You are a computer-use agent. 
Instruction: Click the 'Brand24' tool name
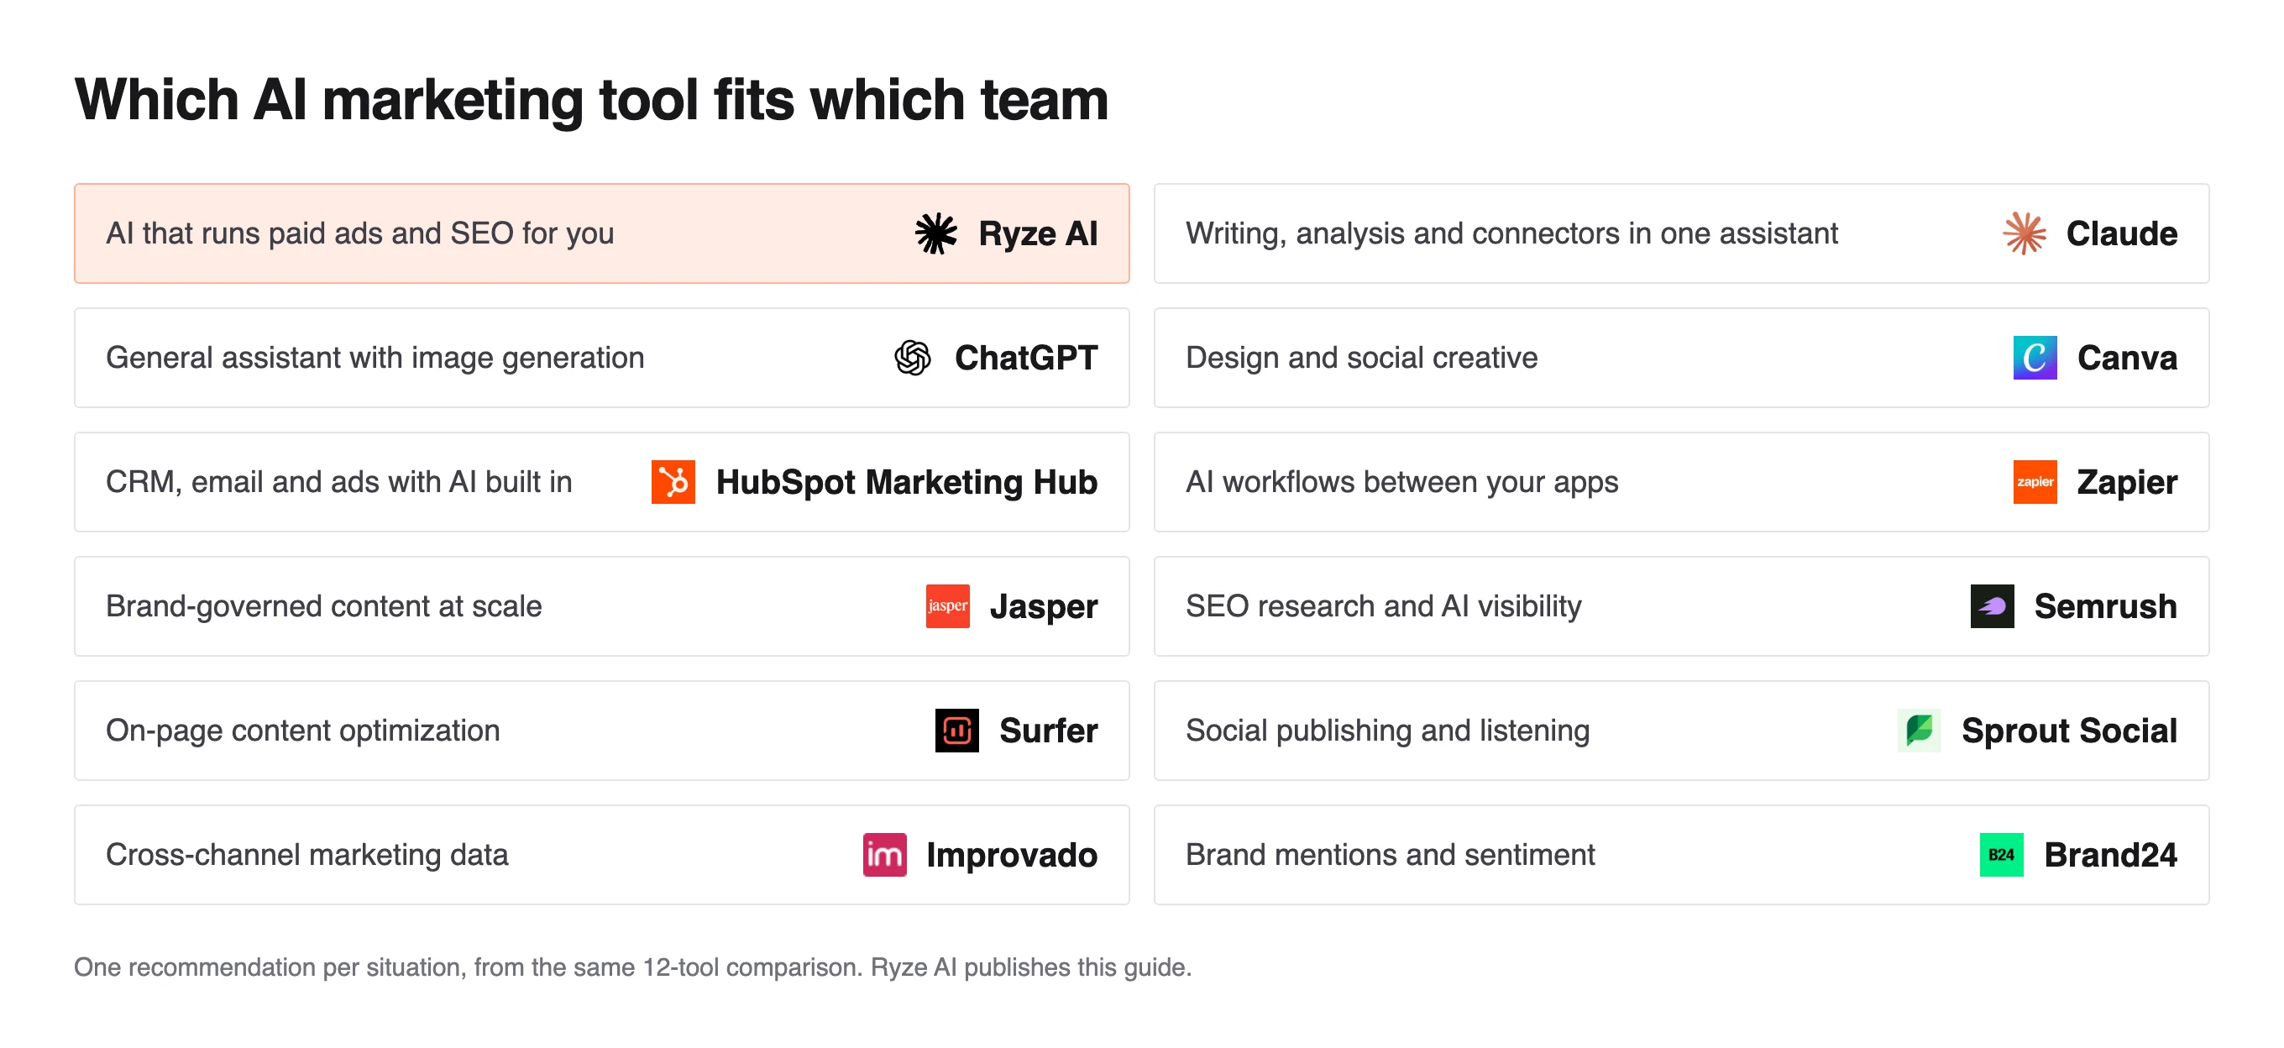coord(2111,855)
